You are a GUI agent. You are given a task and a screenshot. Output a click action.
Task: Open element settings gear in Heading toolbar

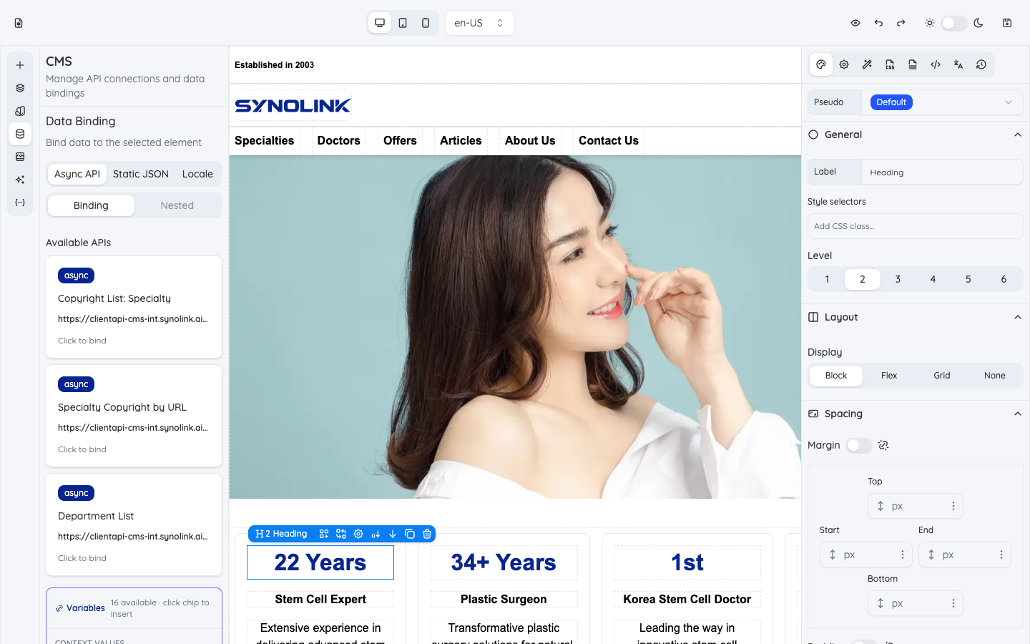point(358,534)
